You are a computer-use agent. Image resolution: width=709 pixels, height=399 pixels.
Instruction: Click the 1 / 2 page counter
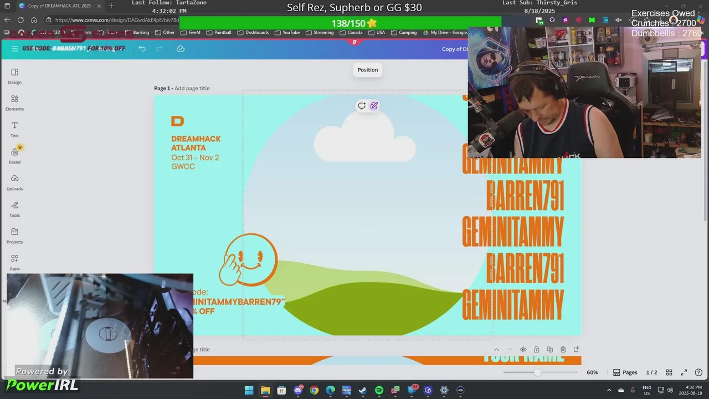pos(652,372)
